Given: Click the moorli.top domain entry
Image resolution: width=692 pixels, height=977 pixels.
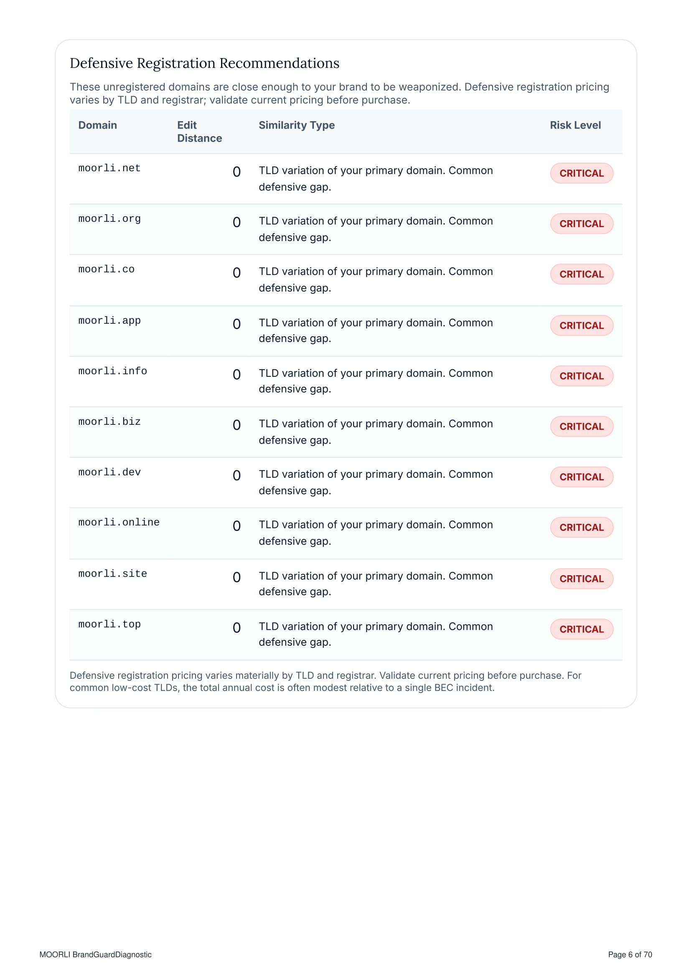Looking at the screenshot, I should pyautogui.click(x=109, y=624).
